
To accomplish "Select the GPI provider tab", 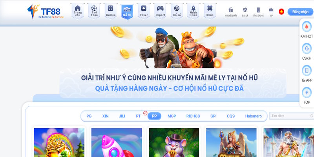I will 213,116.
